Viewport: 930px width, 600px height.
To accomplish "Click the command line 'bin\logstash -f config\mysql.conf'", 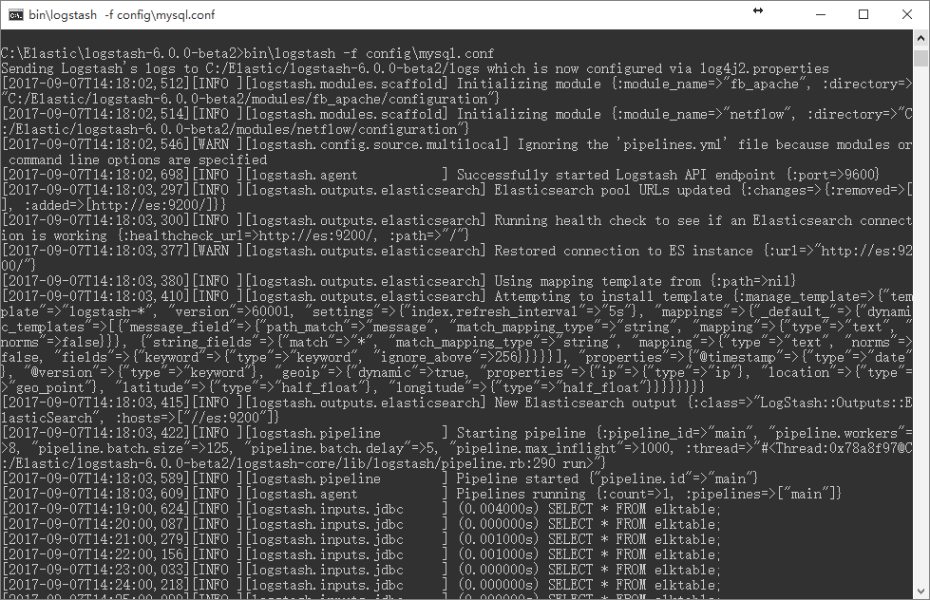I will coord(369,53).
